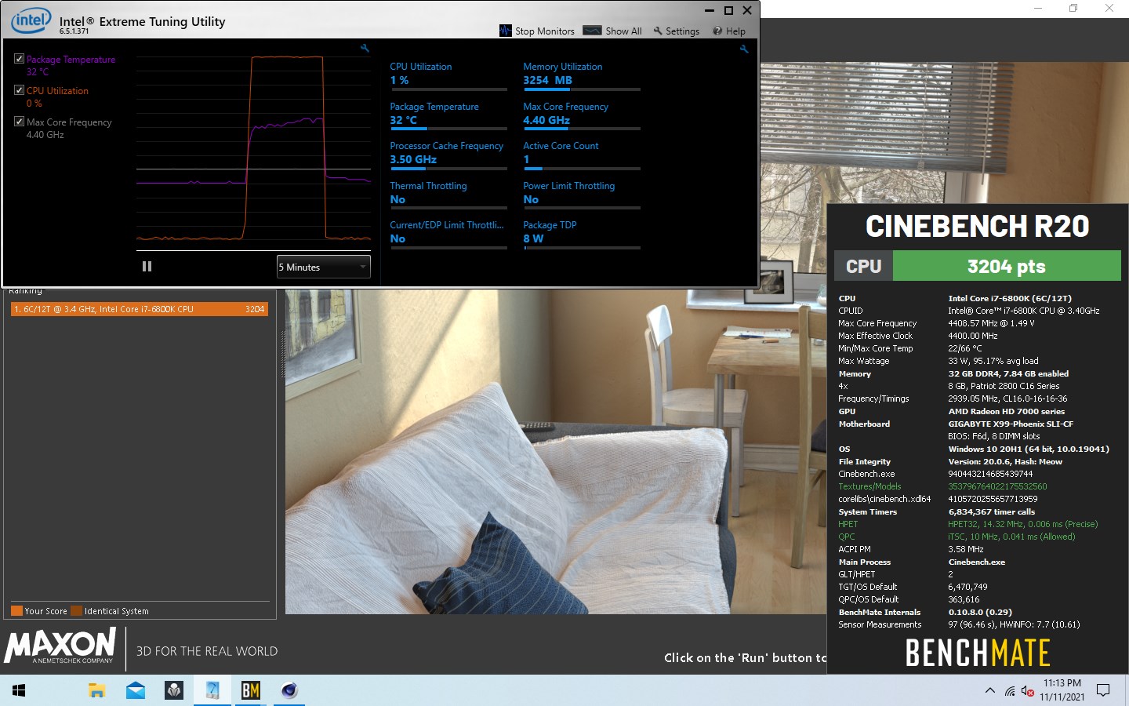Image resolution: width=1129 pixels, height=706 pixels.
Task: Minimize the Cinebench background window
Action: point(1038,8)
